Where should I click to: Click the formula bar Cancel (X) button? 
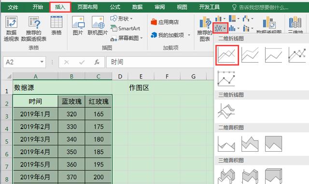(67, 62)
